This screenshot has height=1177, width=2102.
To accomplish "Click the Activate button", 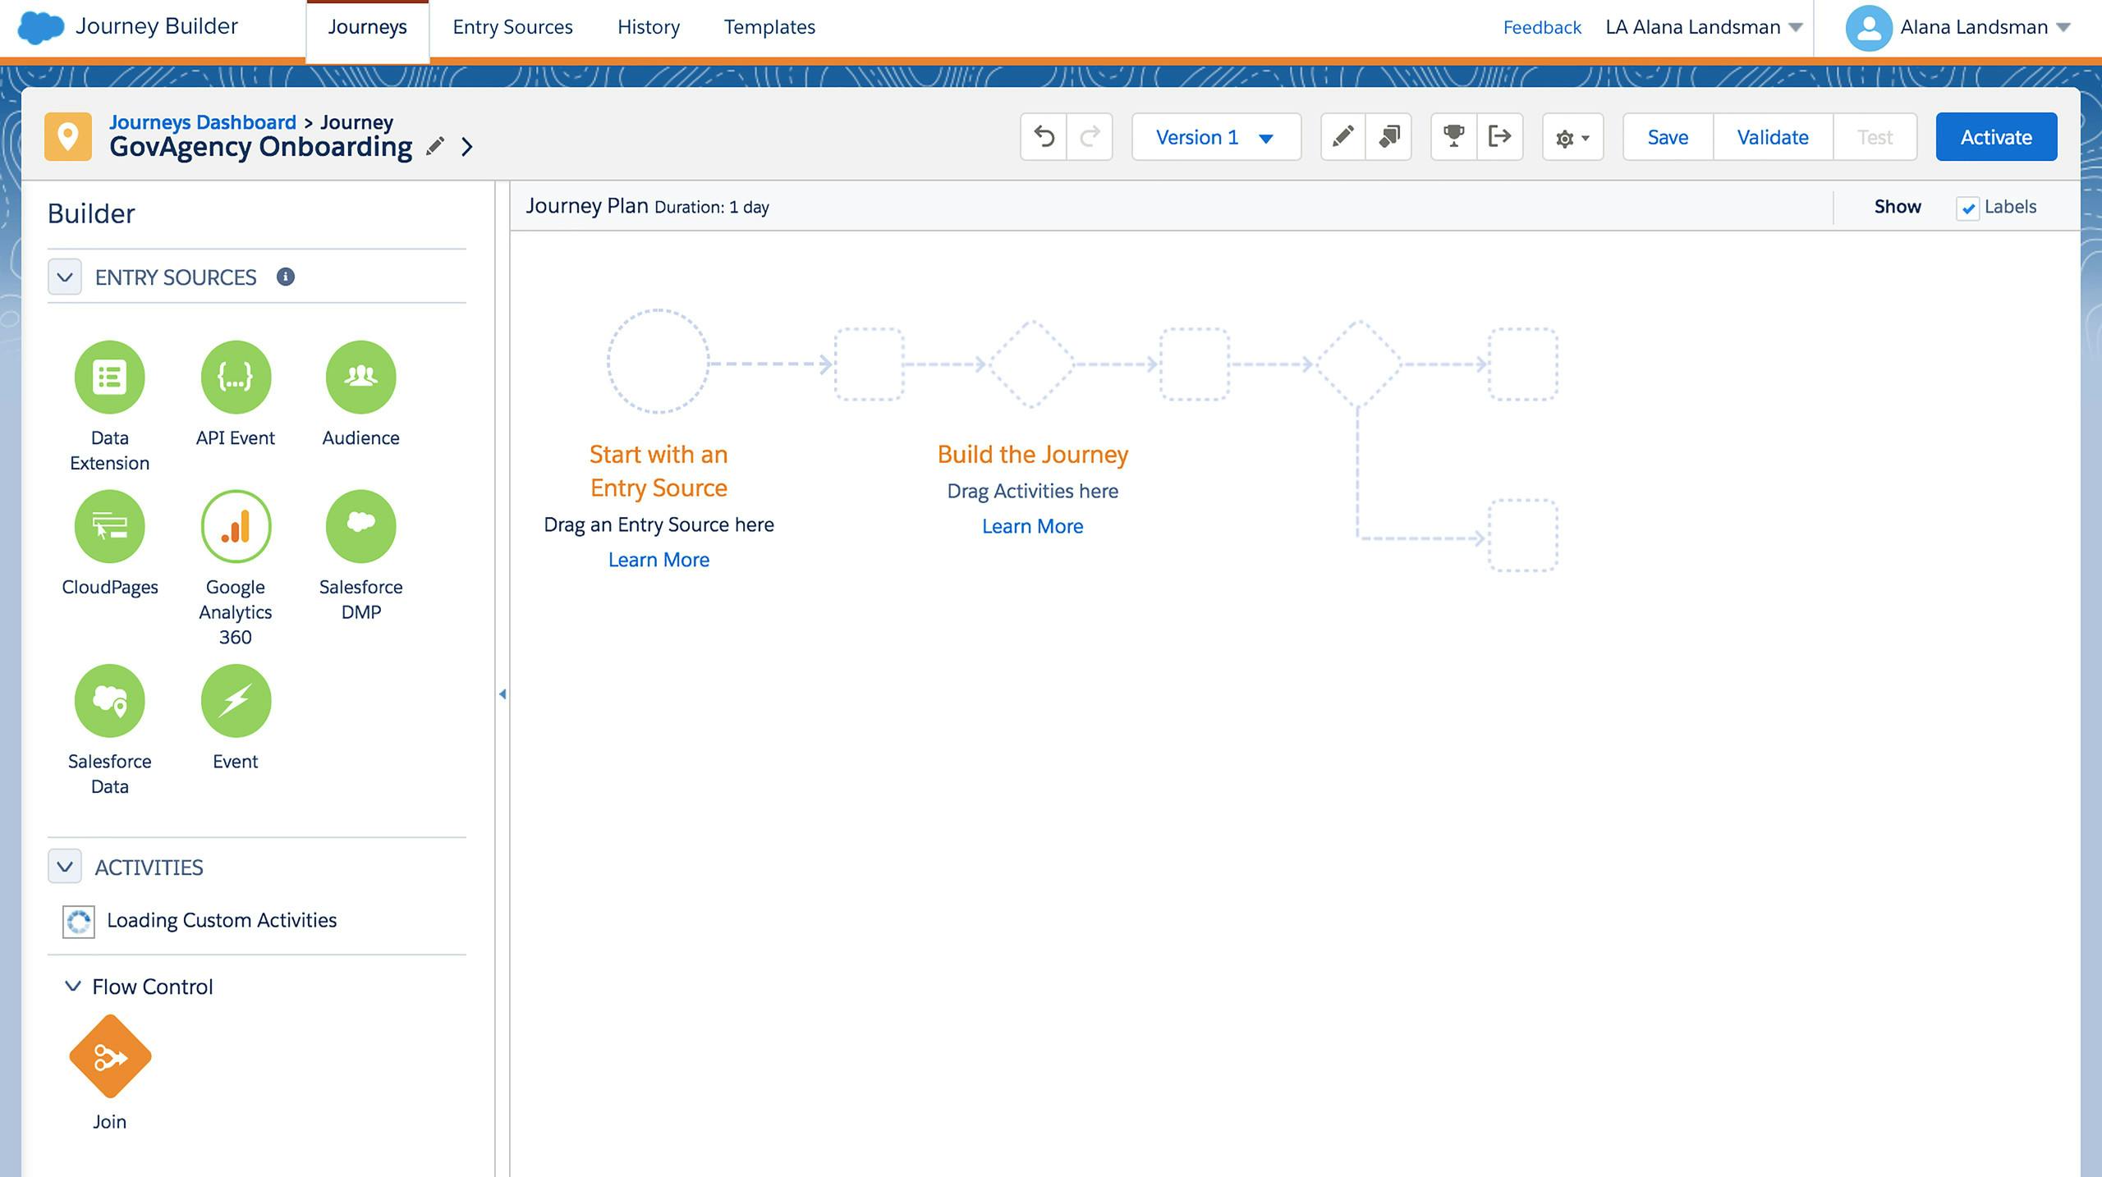I will pos(1997,135).
